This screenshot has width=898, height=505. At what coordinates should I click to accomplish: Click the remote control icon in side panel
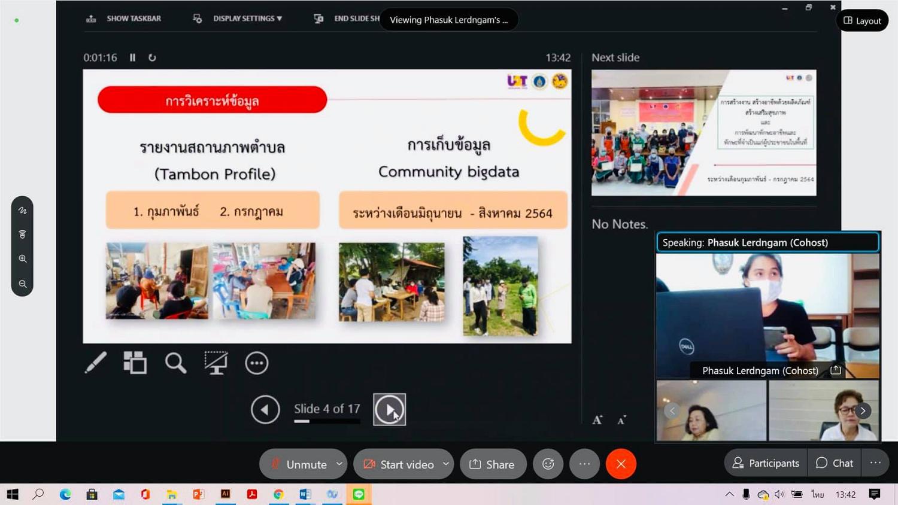22,235
